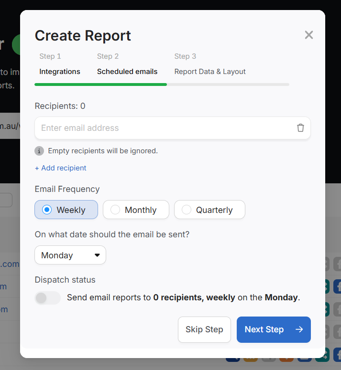The image size is (341, 370).
Task: Click the 'Dispatch status' label
Action: click(65, 280)
